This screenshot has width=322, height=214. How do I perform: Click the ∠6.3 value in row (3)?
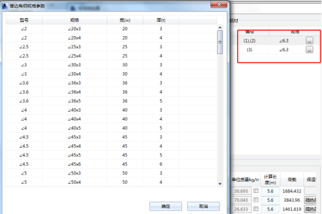284,49
